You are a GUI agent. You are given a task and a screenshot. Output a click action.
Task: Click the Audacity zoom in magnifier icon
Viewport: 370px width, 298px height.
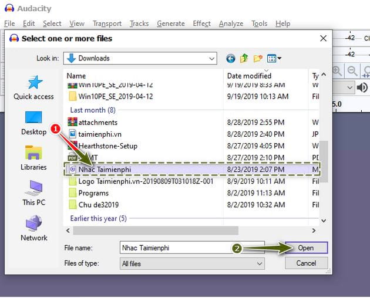(x=338, y=71)
